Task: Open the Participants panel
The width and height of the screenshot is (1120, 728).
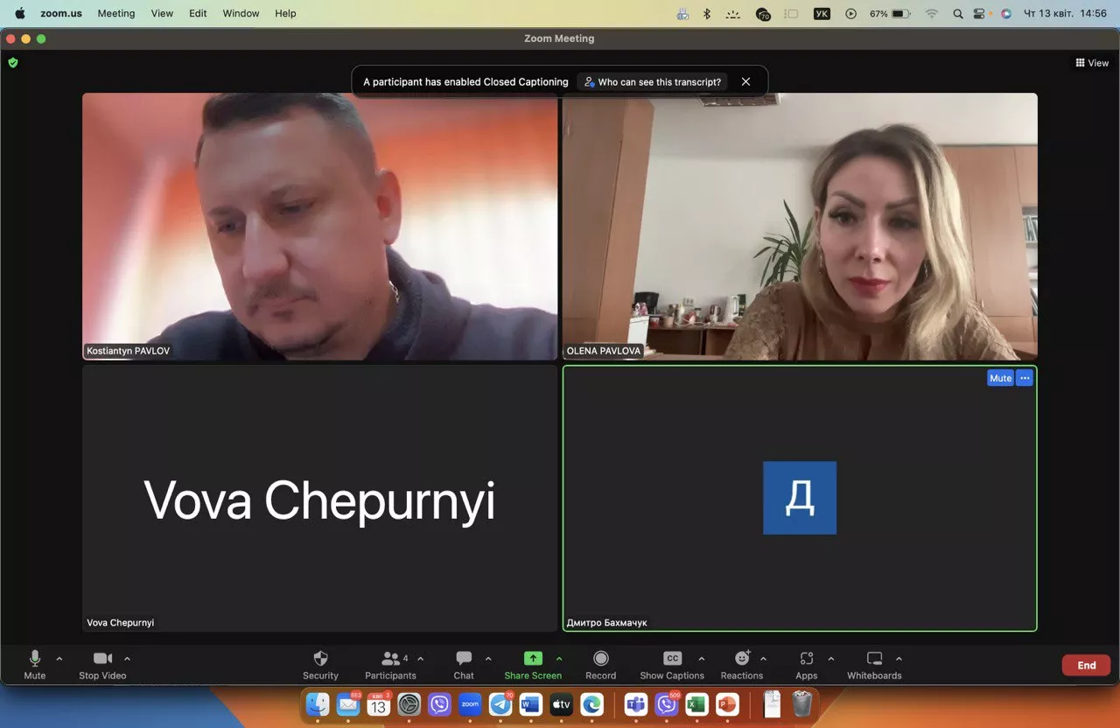Action: [x=390, y=659]
